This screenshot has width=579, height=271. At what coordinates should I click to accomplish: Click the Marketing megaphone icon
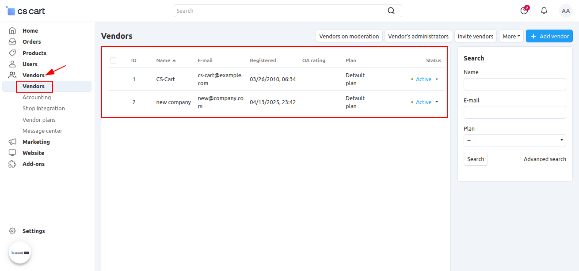(12, 142)
